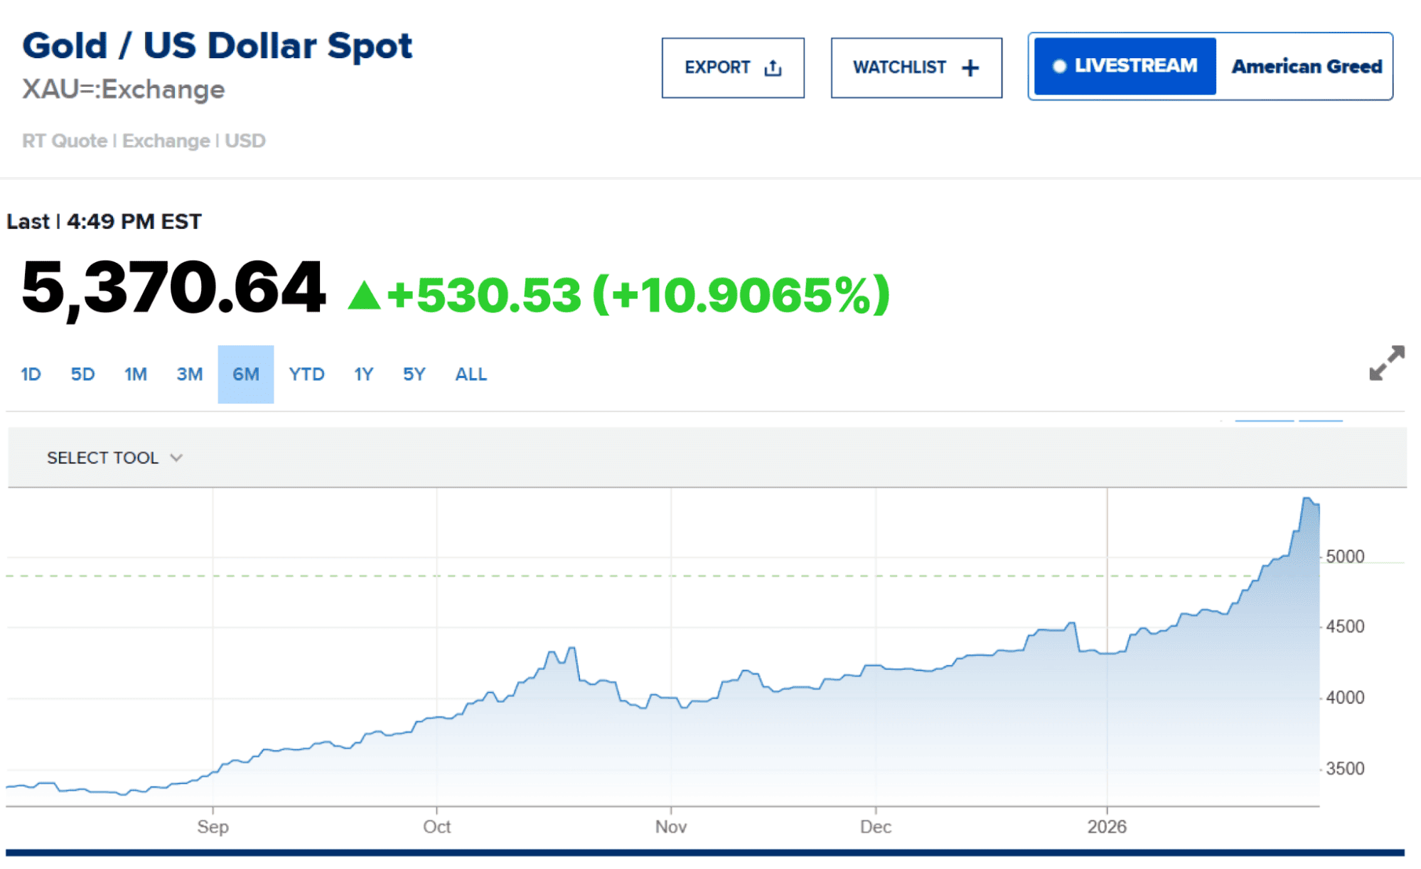
Task: Switch chart range to 1D
Action: click(x=31, y=374)
